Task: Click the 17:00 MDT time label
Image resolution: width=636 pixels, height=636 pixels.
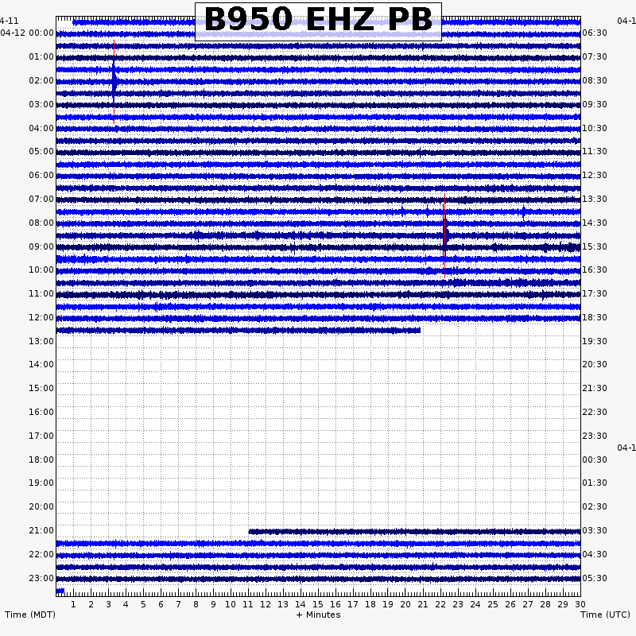Action: 41,436
